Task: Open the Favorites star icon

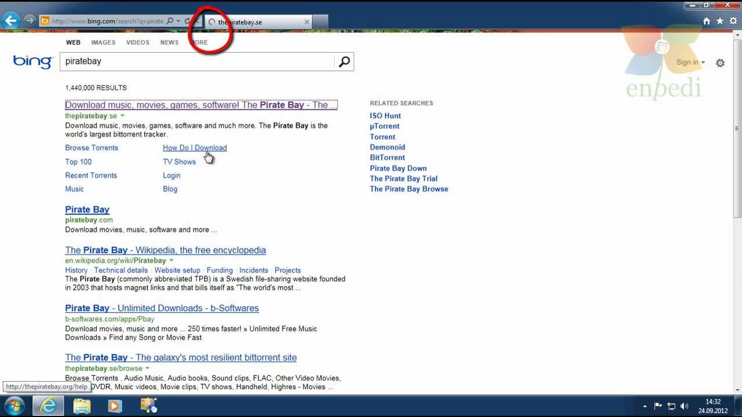Action: [720, 21]
